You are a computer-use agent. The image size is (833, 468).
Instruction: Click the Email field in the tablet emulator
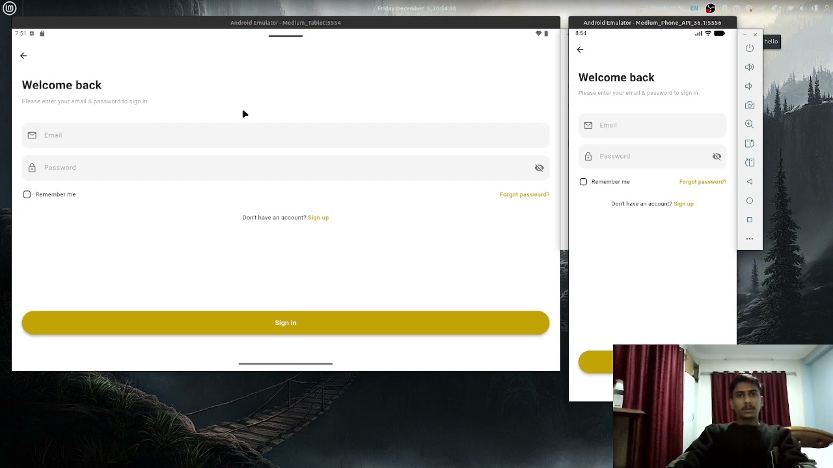[x=286, y=135]
